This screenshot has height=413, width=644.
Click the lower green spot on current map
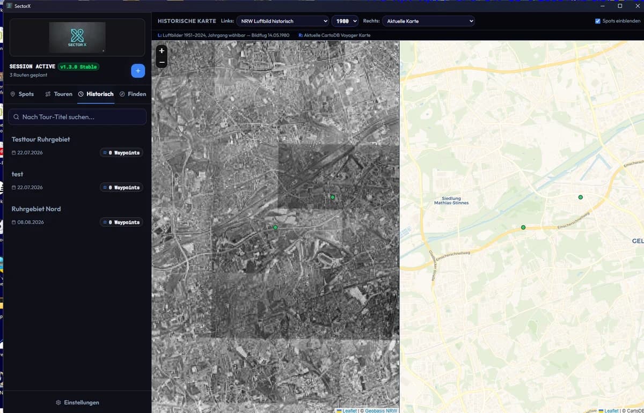[523, 228]
